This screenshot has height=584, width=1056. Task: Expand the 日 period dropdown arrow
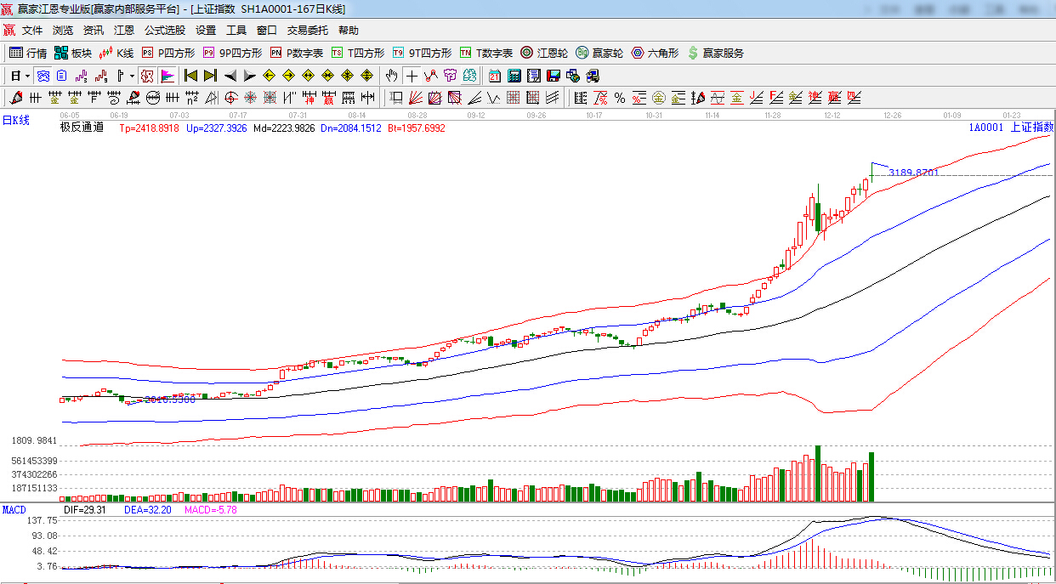pyautogui.click(x=27, y=76)
